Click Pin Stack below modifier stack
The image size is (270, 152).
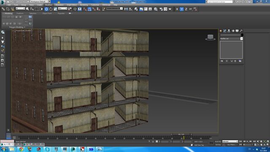pyautogui.click(x=221, y=61)
